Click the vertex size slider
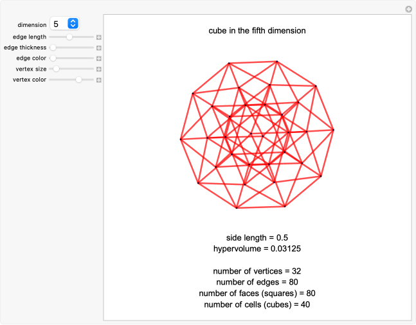This screenshot has height=325, width=416. pos(72,69)
